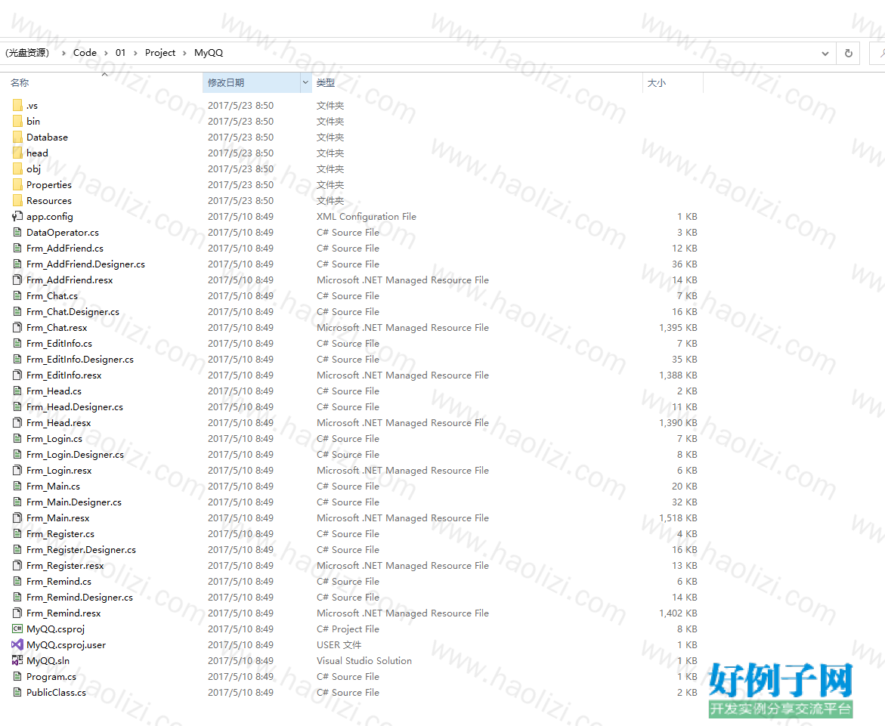Select the file name Frm_Register.Designer.cs
Screen dimensions: 885x726
[82, 549]
